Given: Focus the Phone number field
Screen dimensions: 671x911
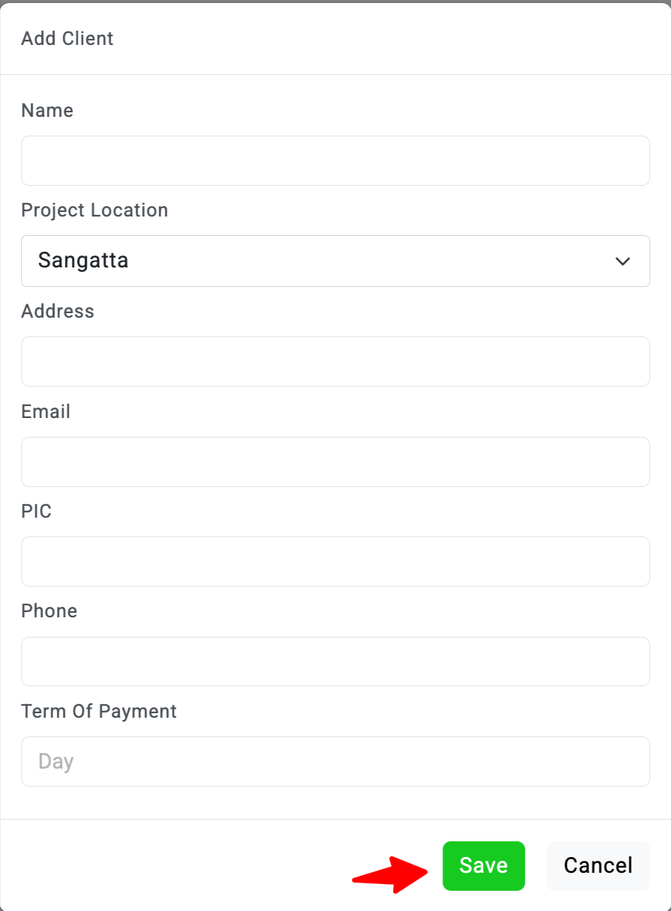Looking at the screenshot, I should (335, 662).
